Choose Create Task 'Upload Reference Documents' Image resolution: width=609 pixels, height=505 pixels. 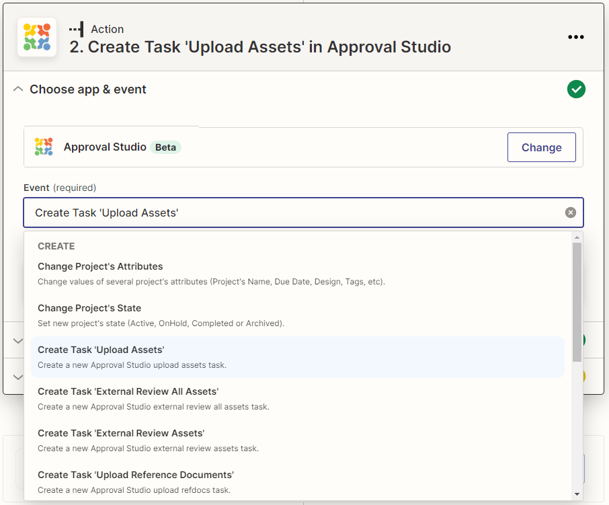(135, 475)
